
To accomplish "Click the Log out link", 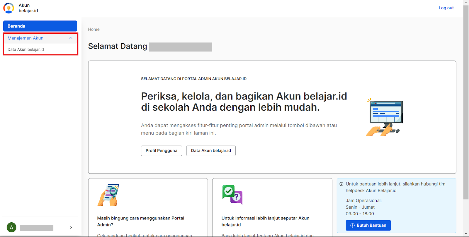I will pos(446,8).
